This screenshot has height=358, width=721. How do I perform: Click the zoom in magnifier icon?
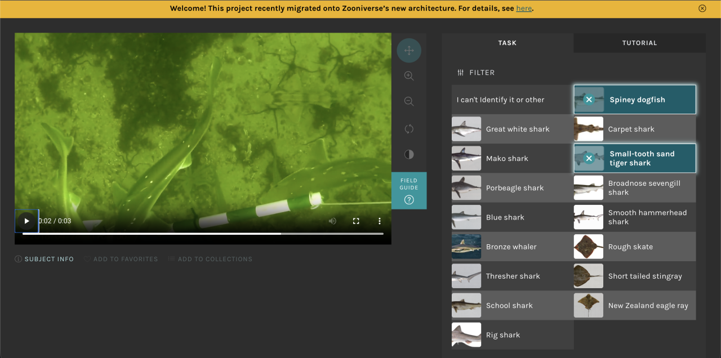tap(409, 76)
